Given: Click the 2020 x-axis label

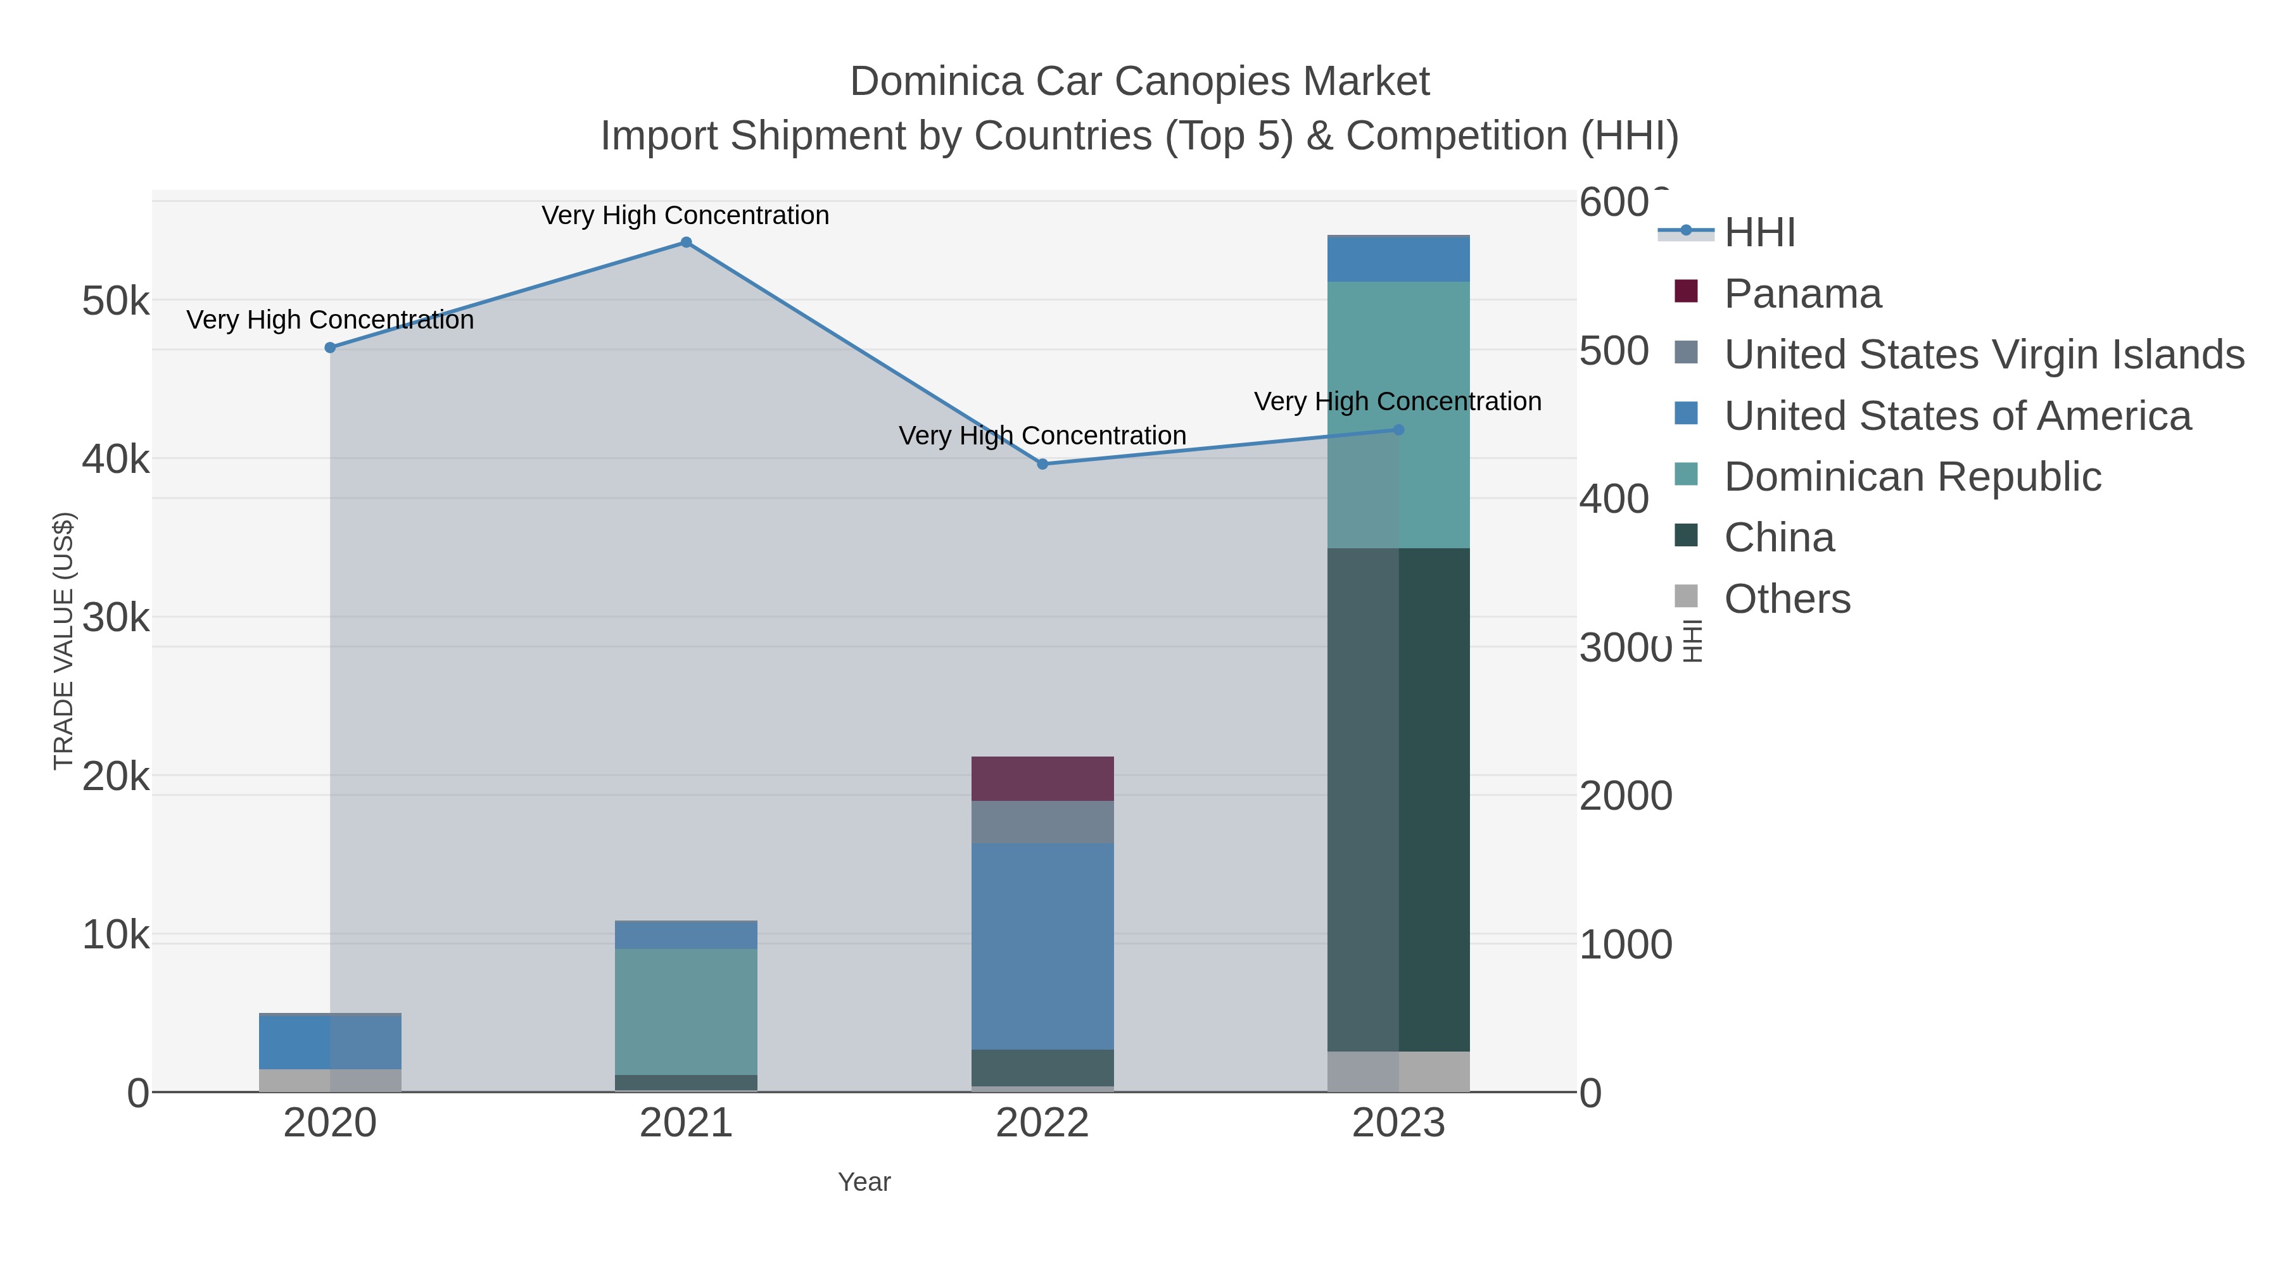Looking at the screenshot, I should point(330,1124).
